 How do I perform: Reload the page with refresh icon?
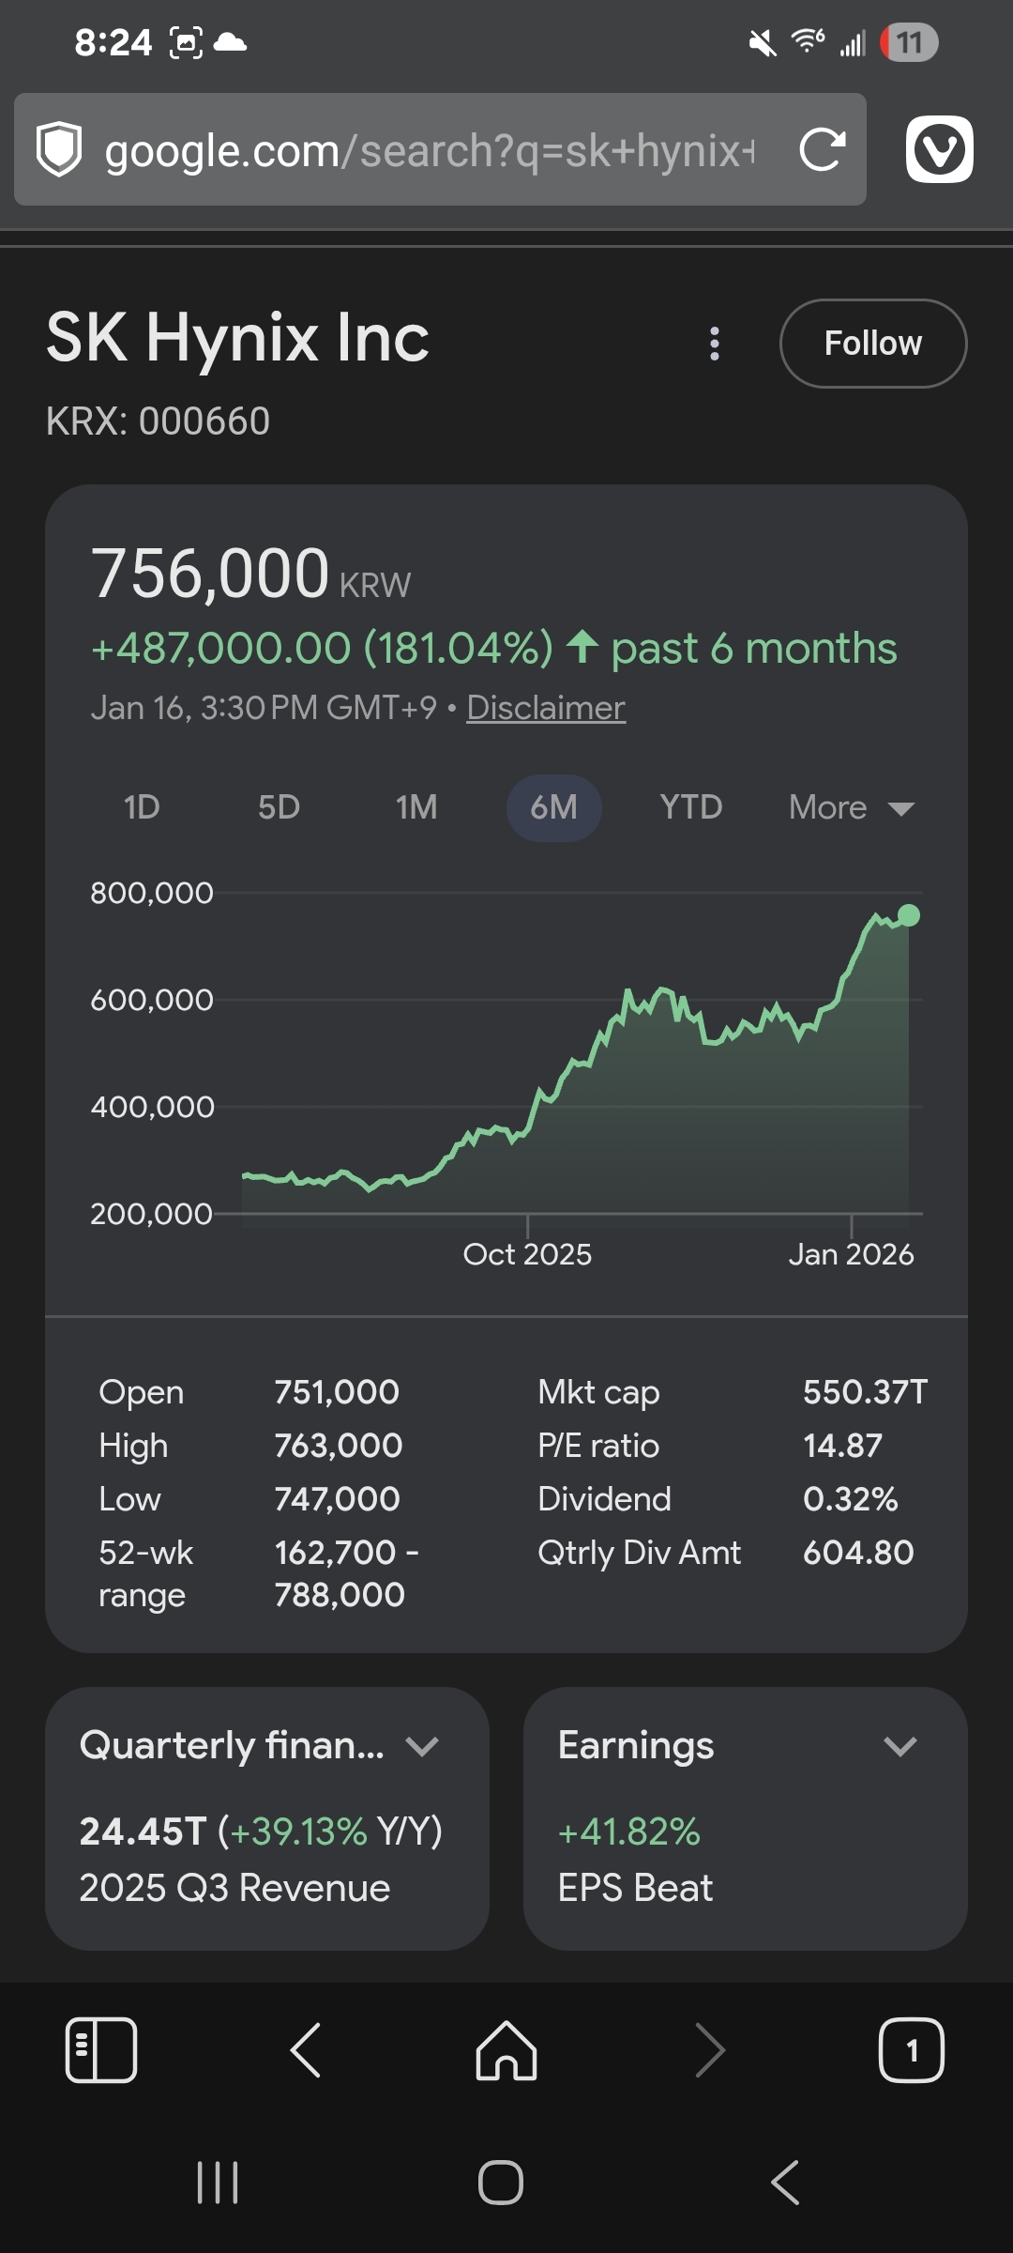coord(823,149)
